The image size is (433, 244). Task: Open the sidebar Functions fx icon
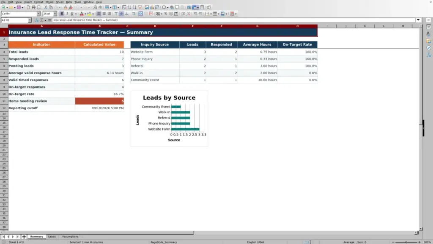429,55
